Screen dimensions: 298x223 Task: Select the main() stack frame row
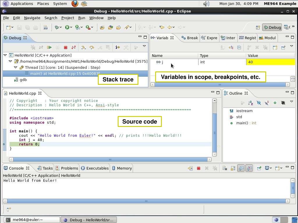pyautogui.click(x=75, y=73)
